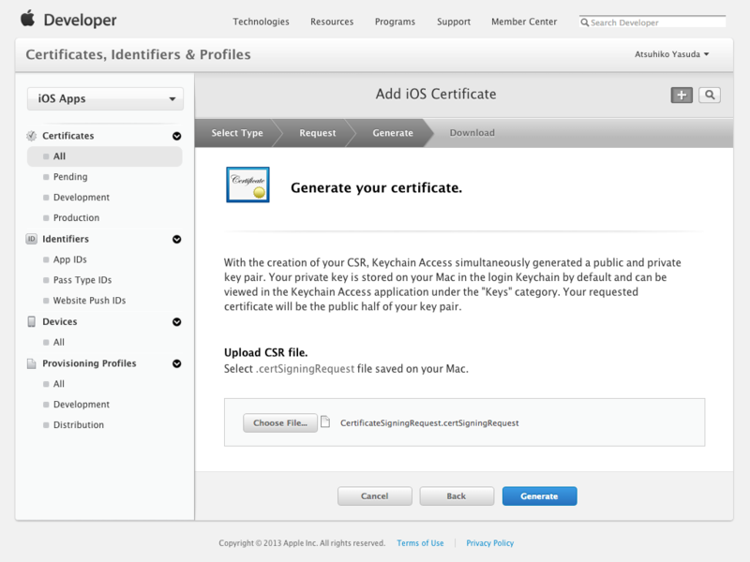Image resolution: width=750 pixels, height=562 pixels.
Task: Click the blue Generate button
Action: click(540, 496)
